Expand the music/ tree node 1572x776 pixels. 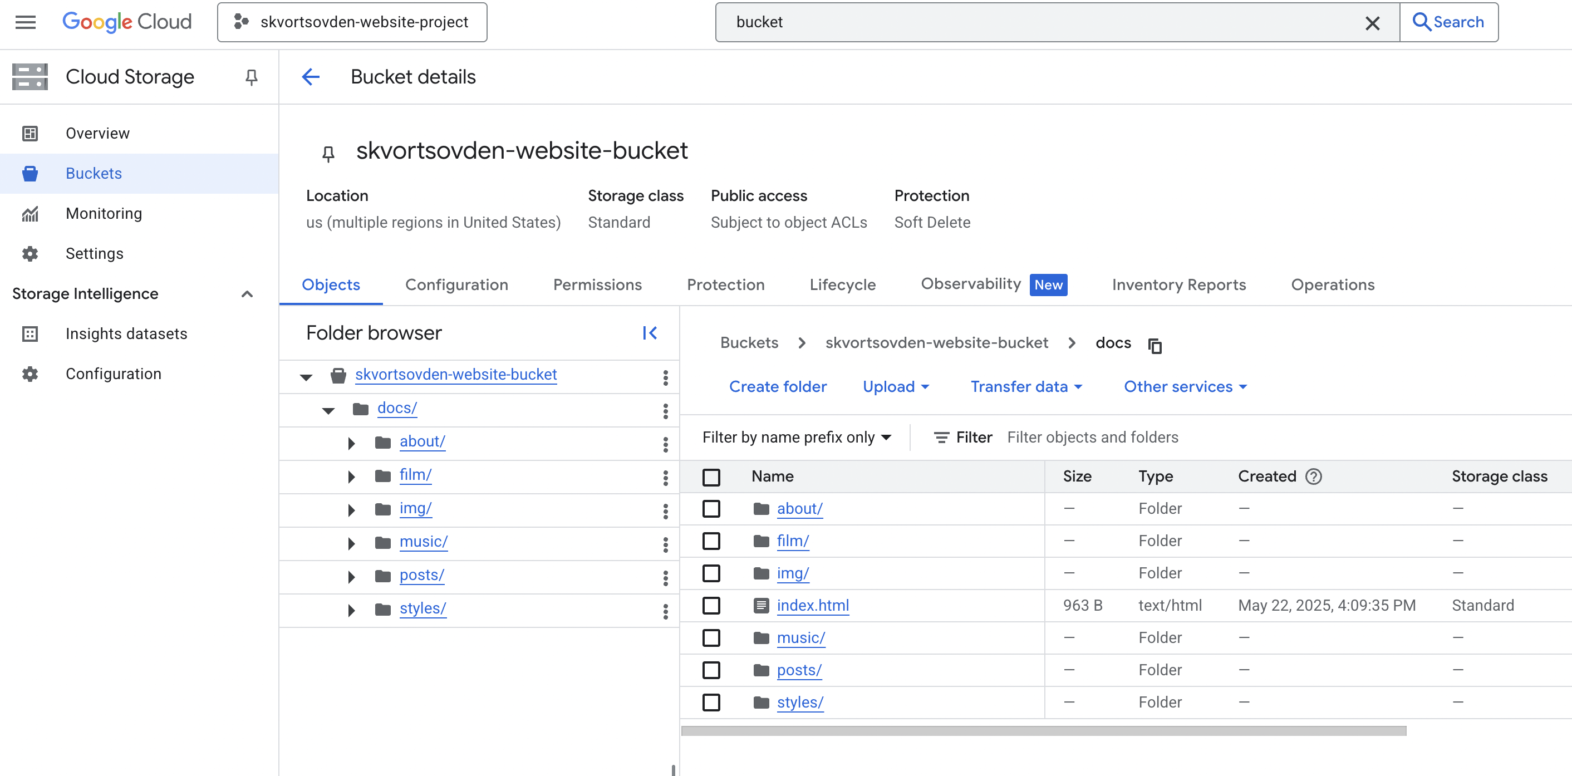pos(351,543)
